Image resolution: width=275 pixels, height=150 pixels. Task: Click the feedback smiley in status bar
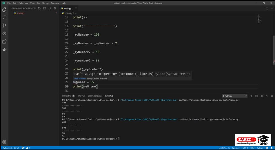coord(267,148)
